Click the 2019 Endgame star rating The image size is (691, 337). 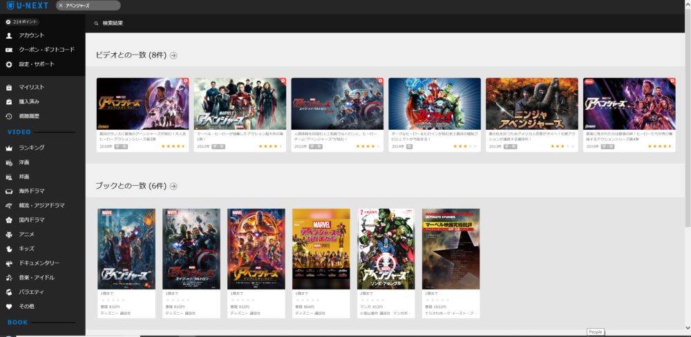coord(660,146)
